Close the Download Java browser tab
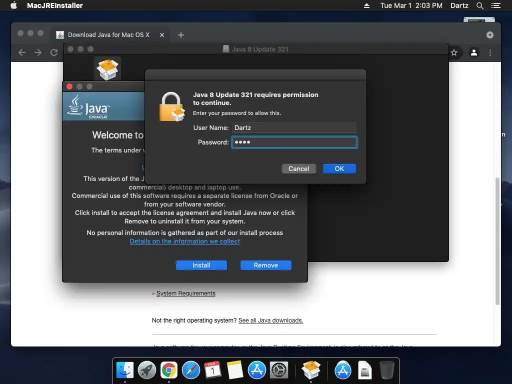This screenshot has height=384, width=512. (x=162, y=35)
